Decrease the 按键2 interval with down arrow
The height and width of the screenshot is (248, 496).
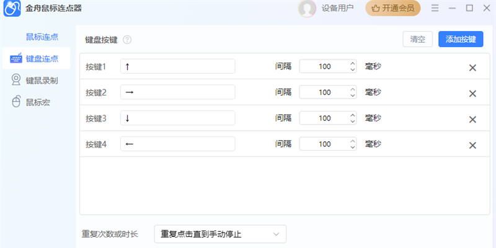click(353, 96)
